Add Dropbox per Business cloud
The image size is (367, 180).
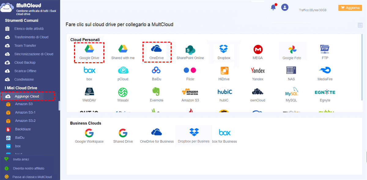click(x=194, y=136)
